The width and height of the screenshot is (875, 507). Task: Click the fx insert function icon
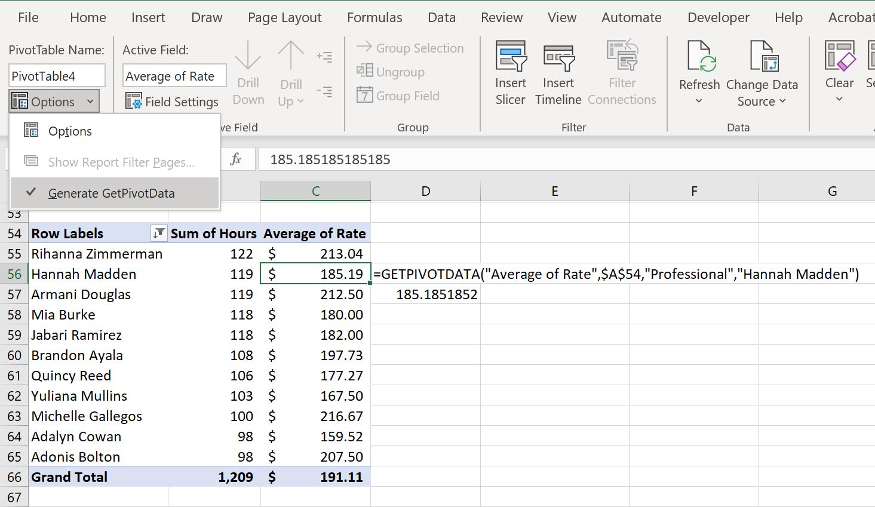[236, 159]
